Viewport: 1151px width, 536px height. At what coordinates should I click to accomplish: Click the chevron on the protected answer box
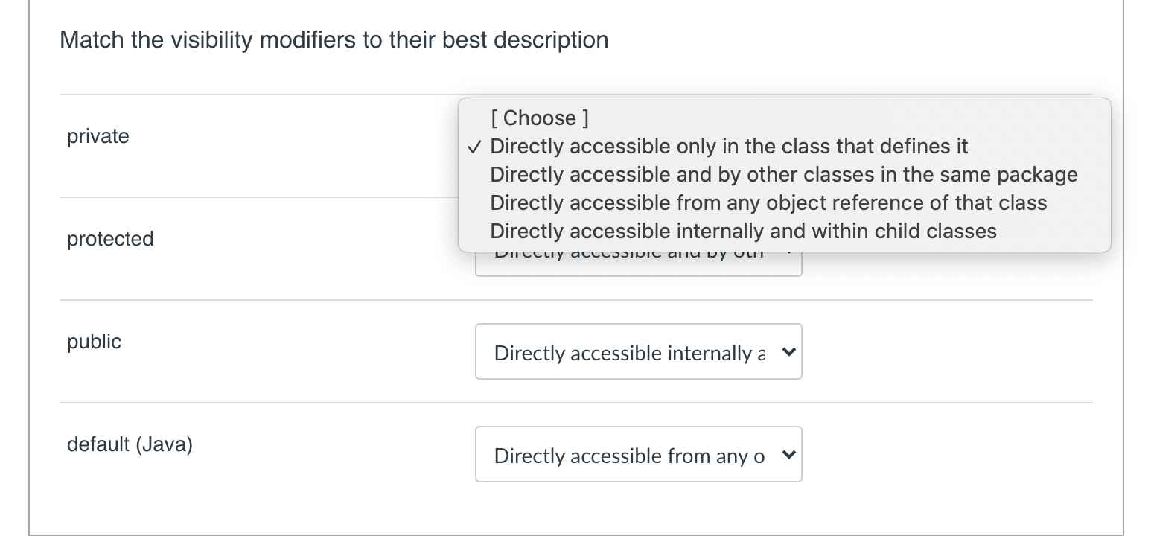pyautogui.click(x=789, y=253)
